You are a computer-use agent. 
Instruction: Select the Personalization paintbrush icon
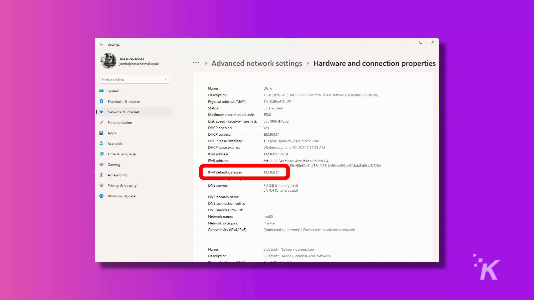tap(102, 122)
